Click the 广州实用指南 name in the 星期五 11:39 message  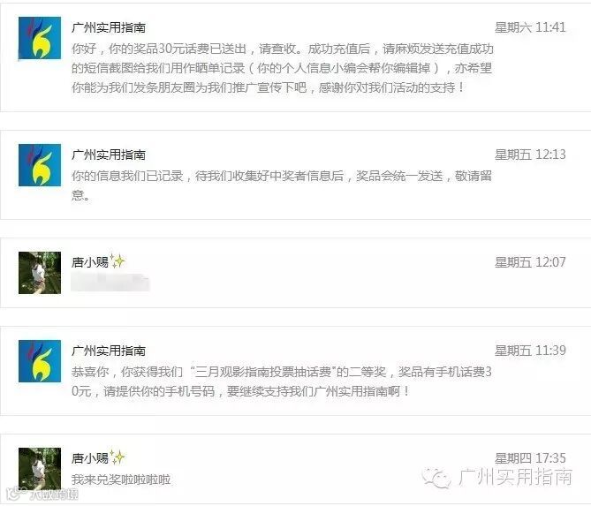click(x=109, y=351)
